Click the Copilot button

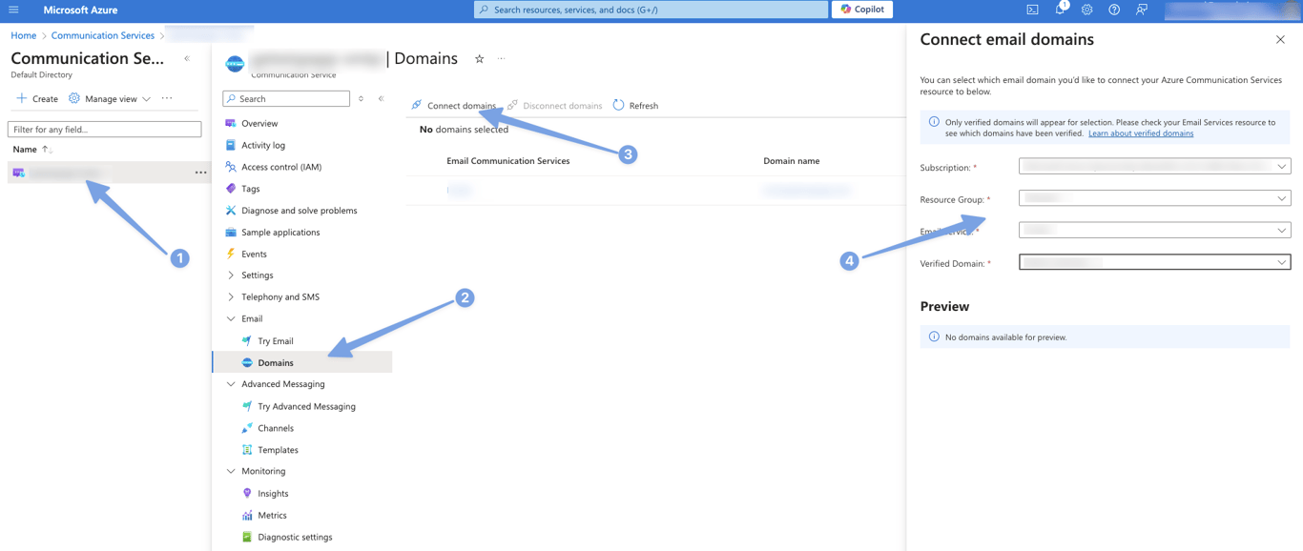[862, 10]
